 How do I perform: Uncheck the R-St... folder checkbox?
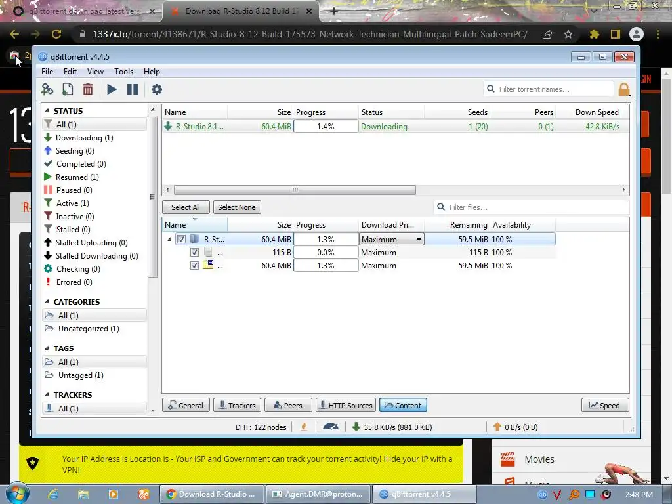(181, 239)
